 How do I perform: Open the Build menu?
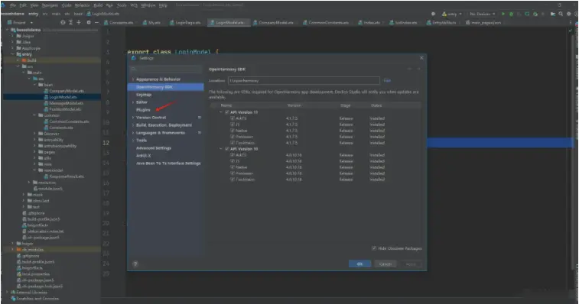tap(98, 5)
